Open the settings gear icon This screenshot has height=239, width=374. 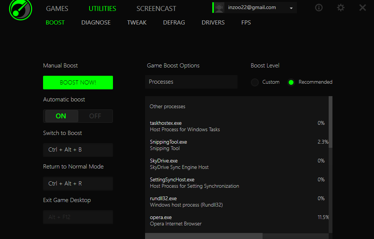tap(341, 8)
